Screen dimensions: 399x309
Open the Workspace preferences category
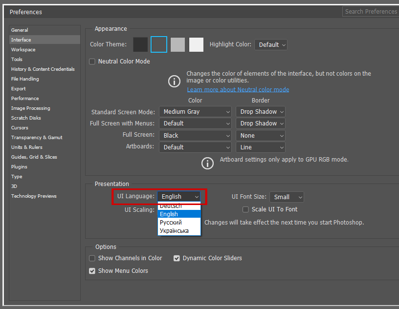point(45,50)
